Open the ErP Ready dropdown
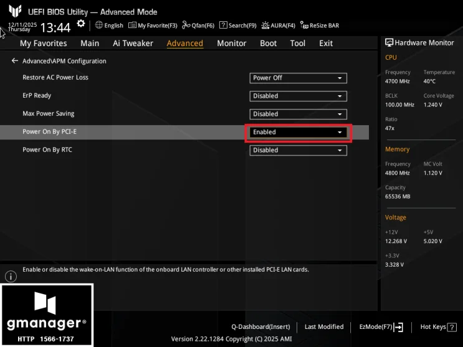The width and height of the screenshot is (463, 347). (298, 96)
